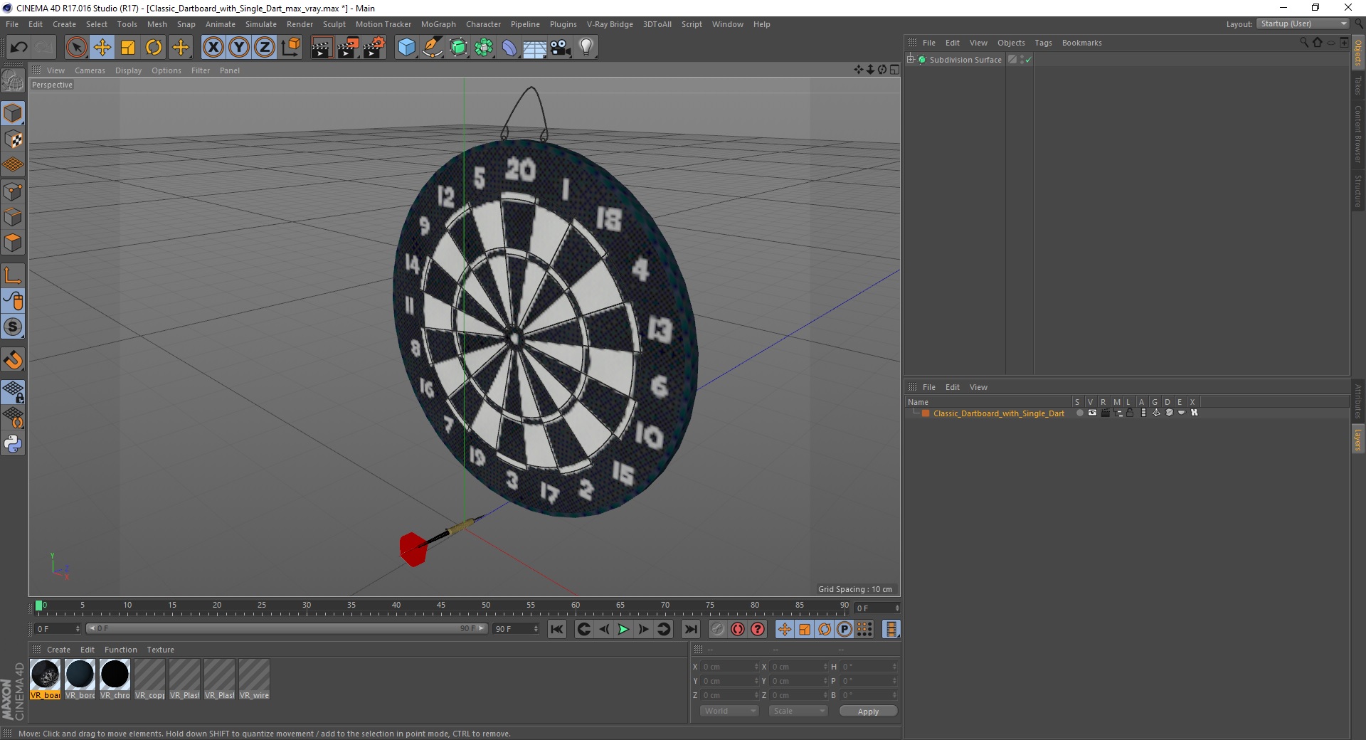
Task: Add a deformer object (blue bend)
Action: click(x=510, y=48)
